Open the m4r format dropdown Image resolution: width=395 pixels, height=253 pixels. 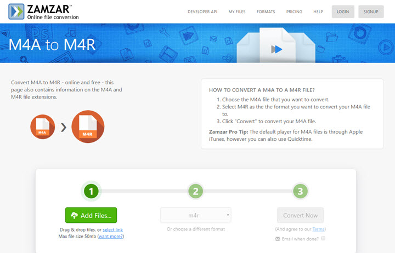coord(195,215)
